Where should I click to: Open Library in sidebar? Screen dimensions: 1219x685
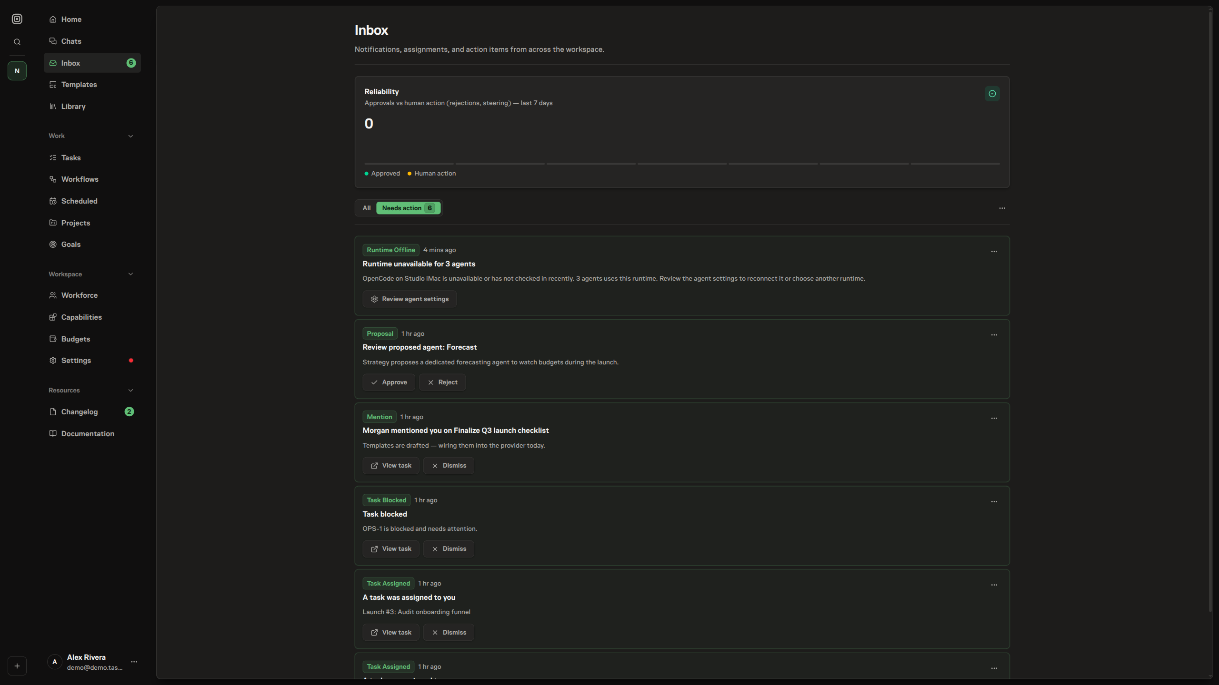tap(92, 107)
